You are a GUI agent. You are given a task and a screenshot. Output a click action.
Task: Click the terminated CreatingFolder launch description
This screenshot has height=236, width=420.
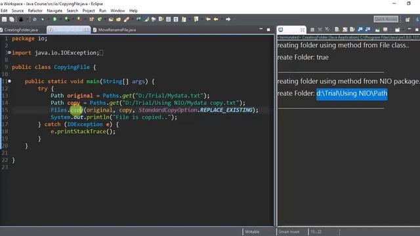pos(348,37)
